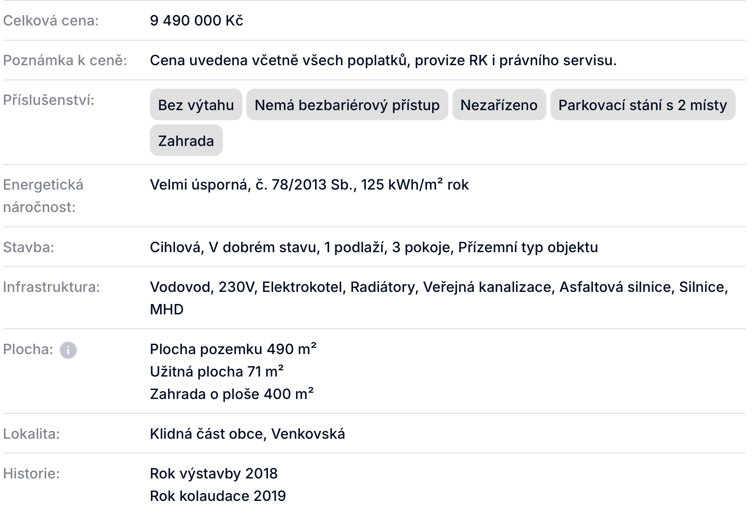Click 'Rok výstavby 2018' text
The width and height of the screenshot is (752, 513).
pos(213,474)
